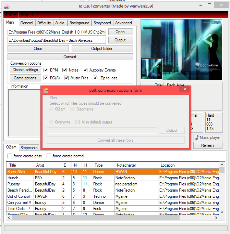This screenshot has width=230, height=234.
Task: Click the output .osz path field
Action: [57, 40]
